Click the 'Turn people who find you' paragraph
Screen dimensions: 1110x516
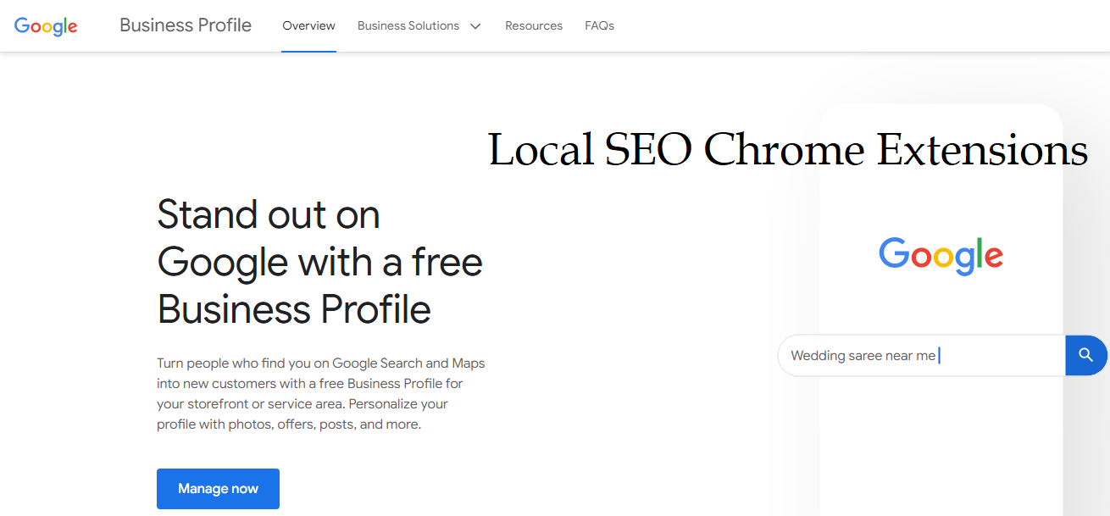320,394
